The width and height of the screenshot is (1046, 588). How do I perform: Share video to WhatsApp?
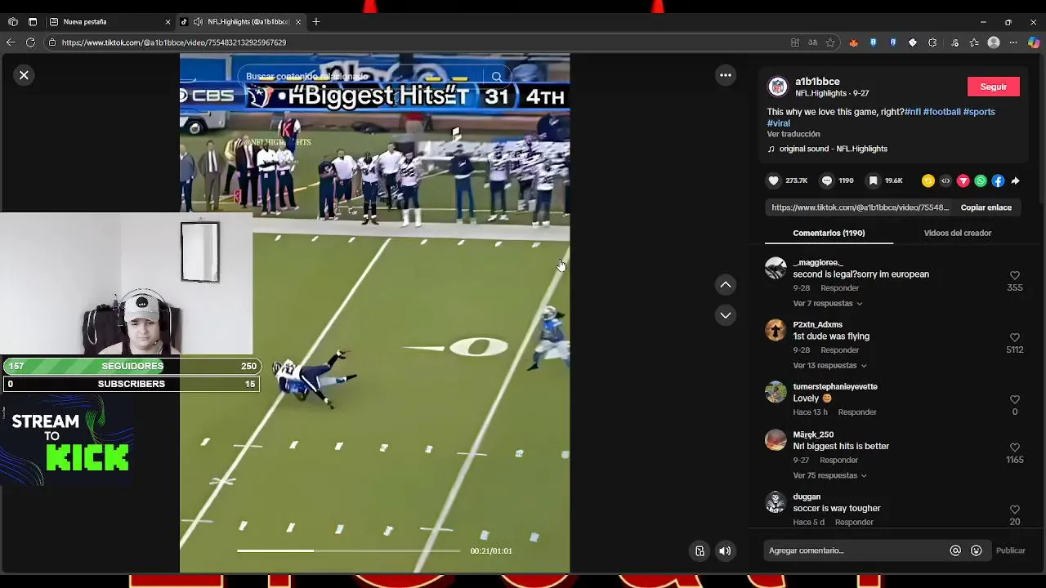tap(981, 181)
